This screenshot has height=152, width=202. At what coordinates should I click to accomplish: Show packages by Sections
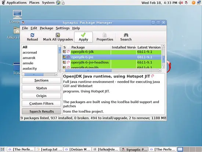42,81
